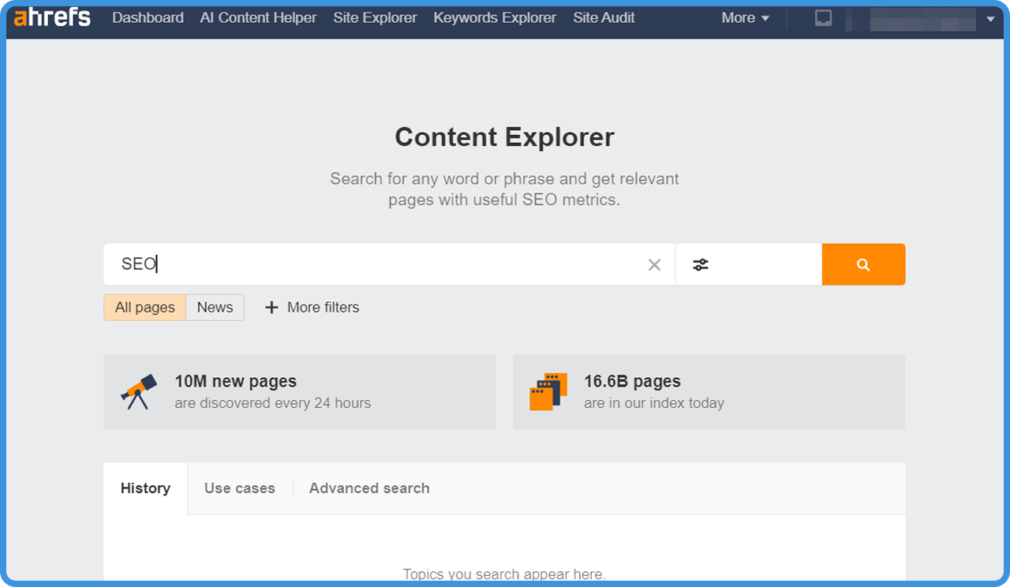Expand the More menu in navigation
The width and height of the screenshot is (1010, 587).
point(745,18)
